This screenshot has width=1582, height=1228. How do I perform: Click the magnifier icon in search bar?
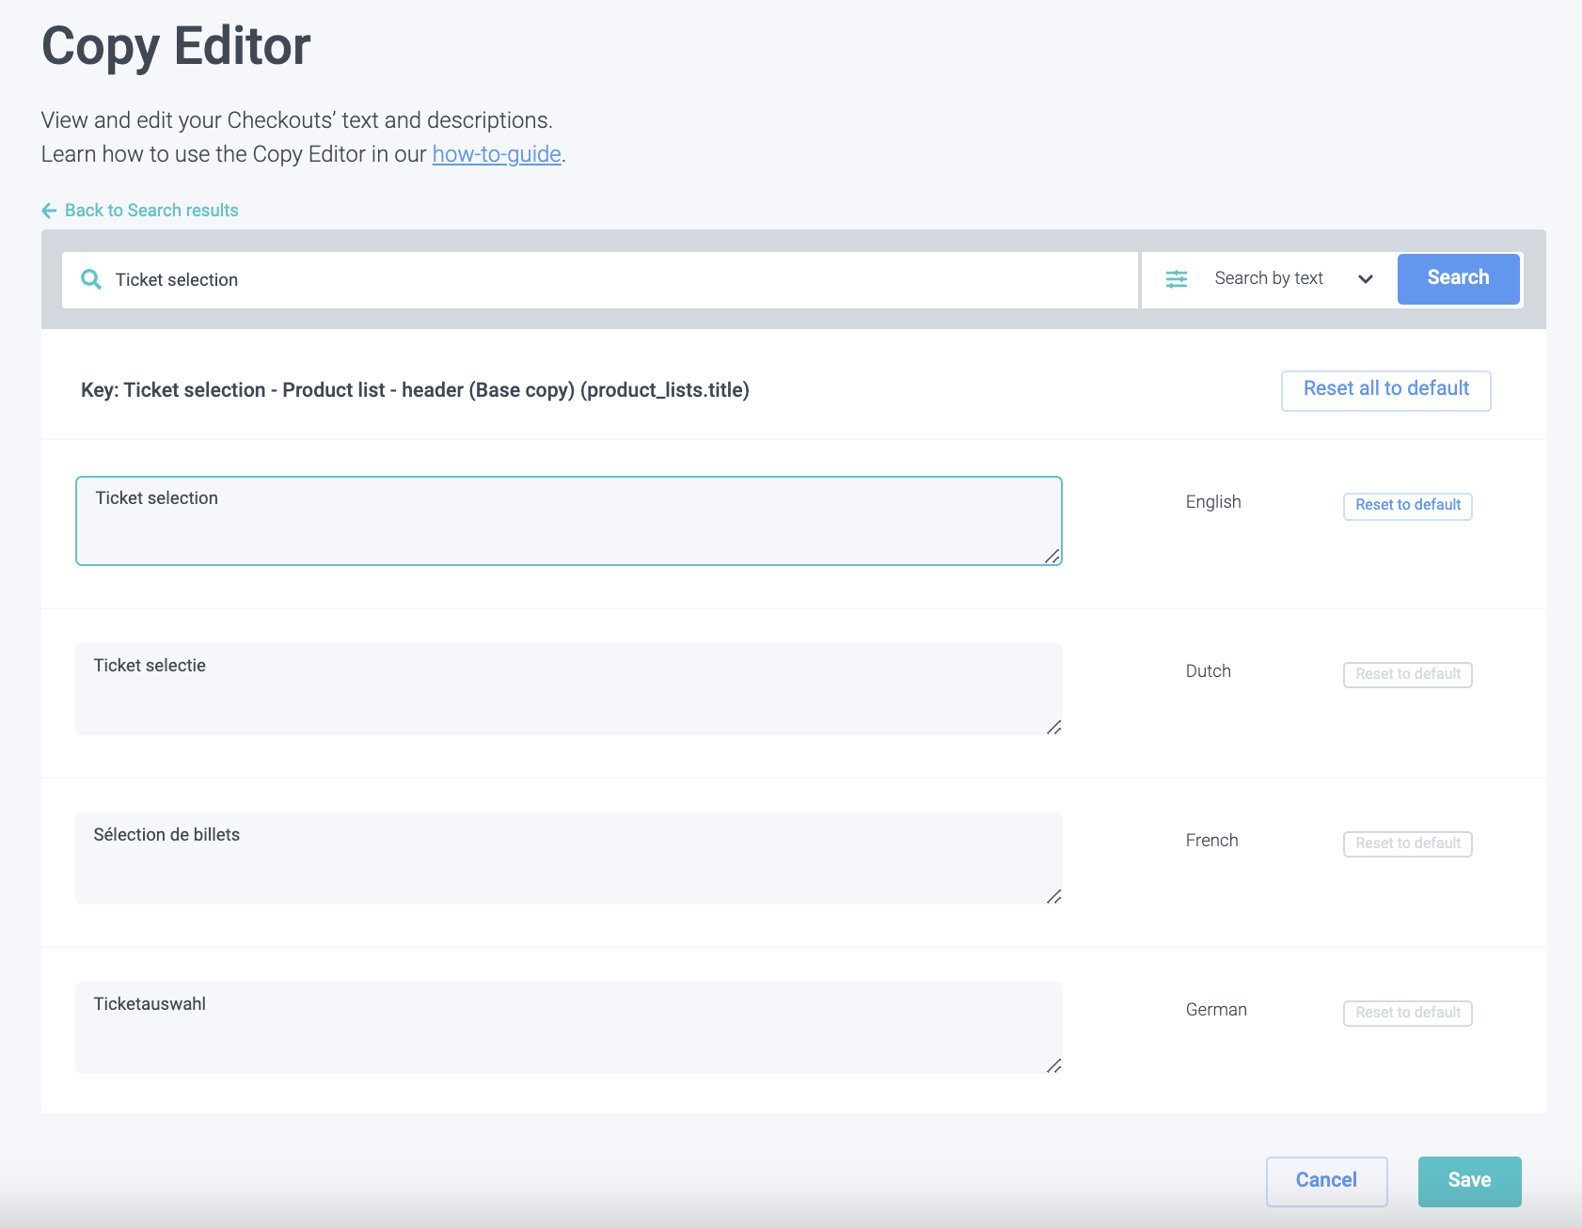pos(91,279)
